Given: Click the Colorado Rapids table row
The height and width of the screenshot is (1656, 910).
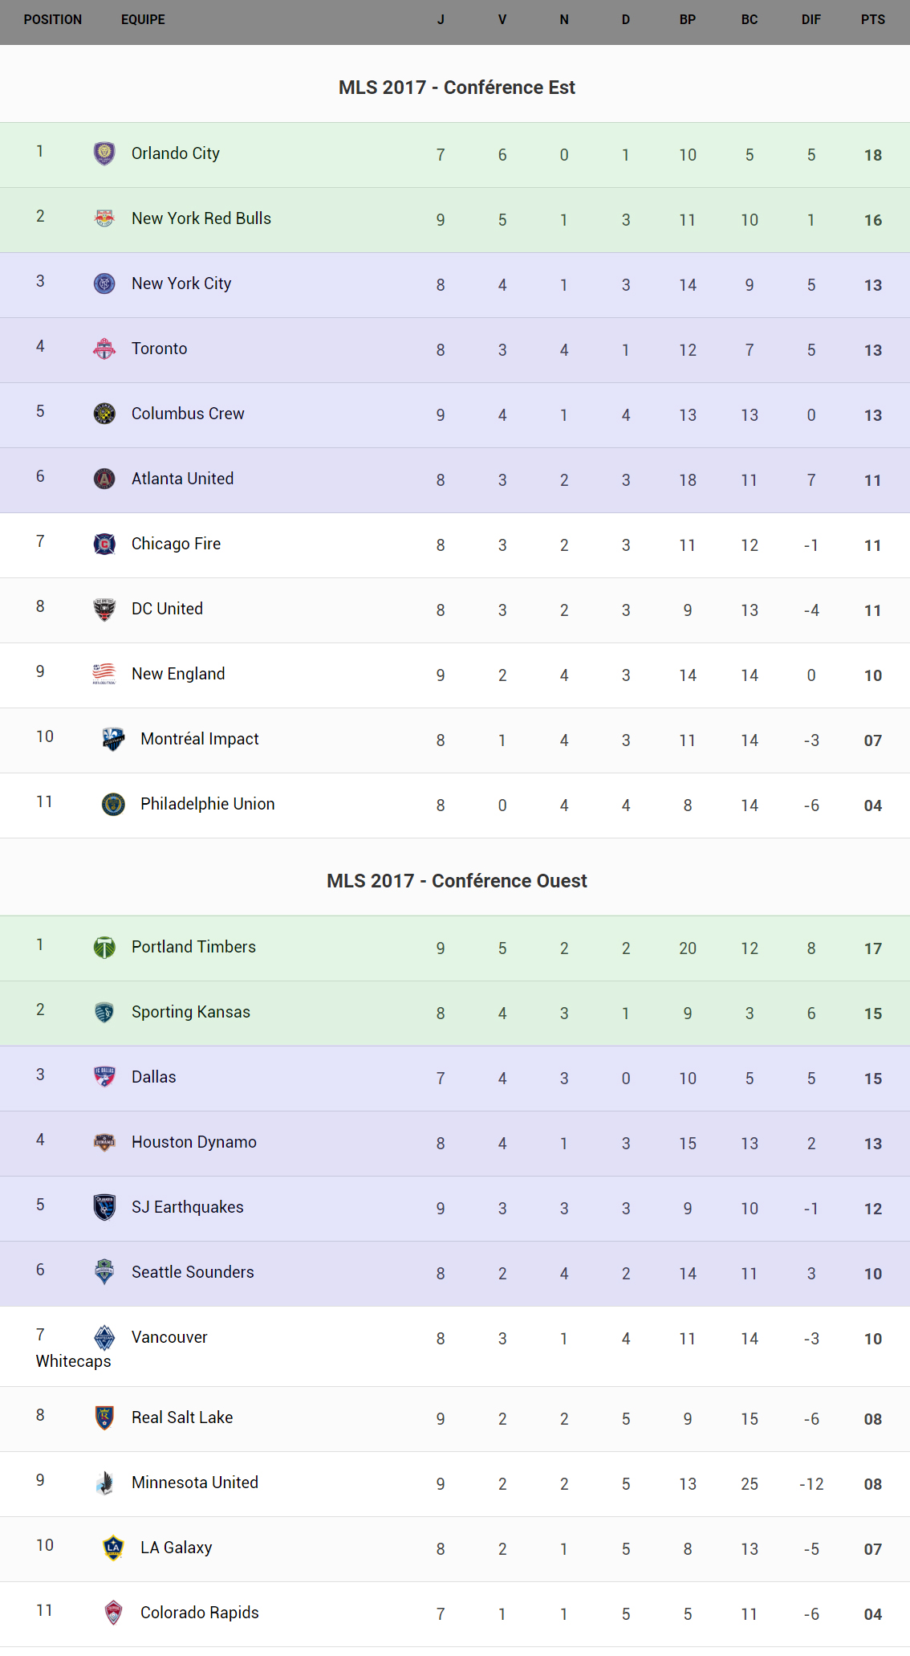Looking at the screenshot, I should [x=455, y=1613].
